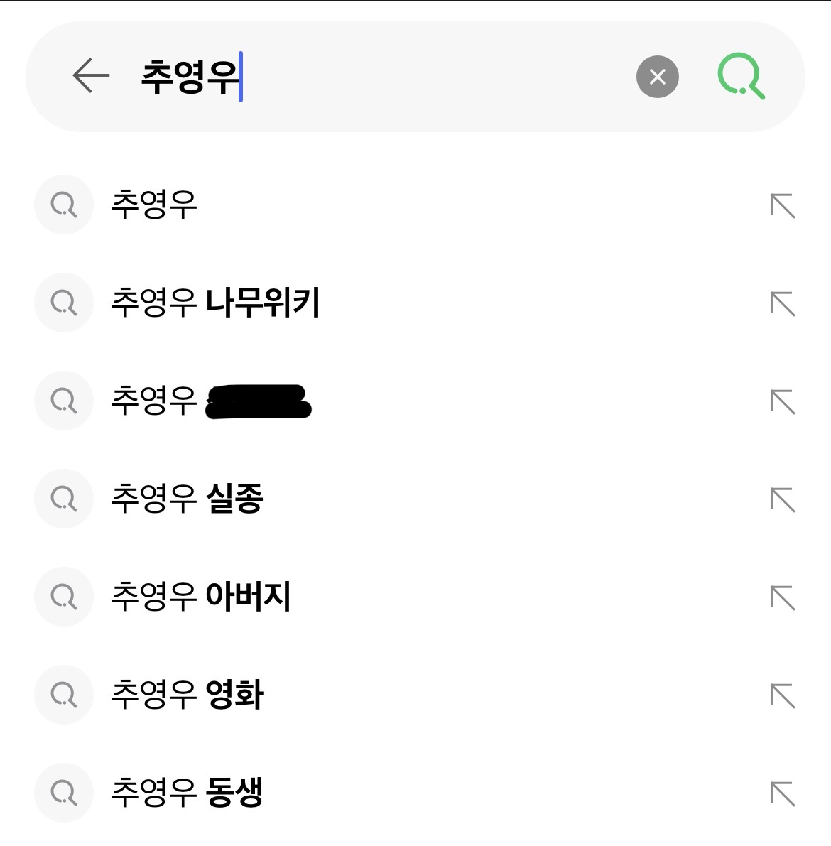
Task: Tap fill-in arrow beside first 추영우 suggestion
Action: pos(783,206)
